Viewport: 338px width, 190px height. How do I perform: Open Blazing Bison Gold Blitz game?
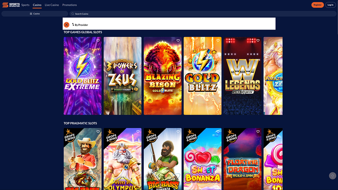click(162, 76)
